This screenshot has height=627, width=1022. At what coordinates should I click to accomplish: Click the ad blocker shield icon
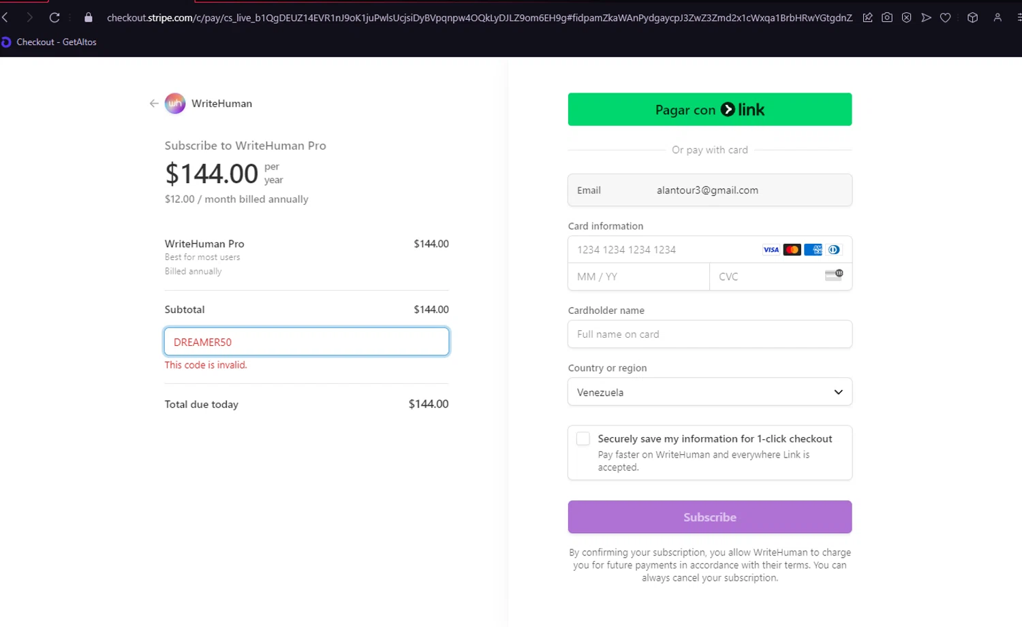pyautogui.click(x=906, y=18)
